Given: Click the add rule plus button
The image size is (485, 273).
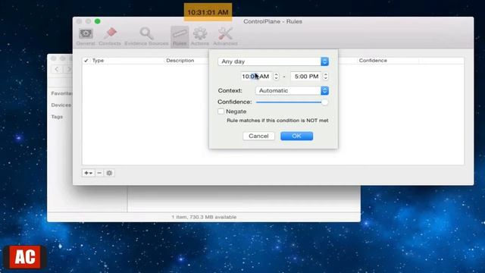Looking at the screenshot, I should 88,173.
